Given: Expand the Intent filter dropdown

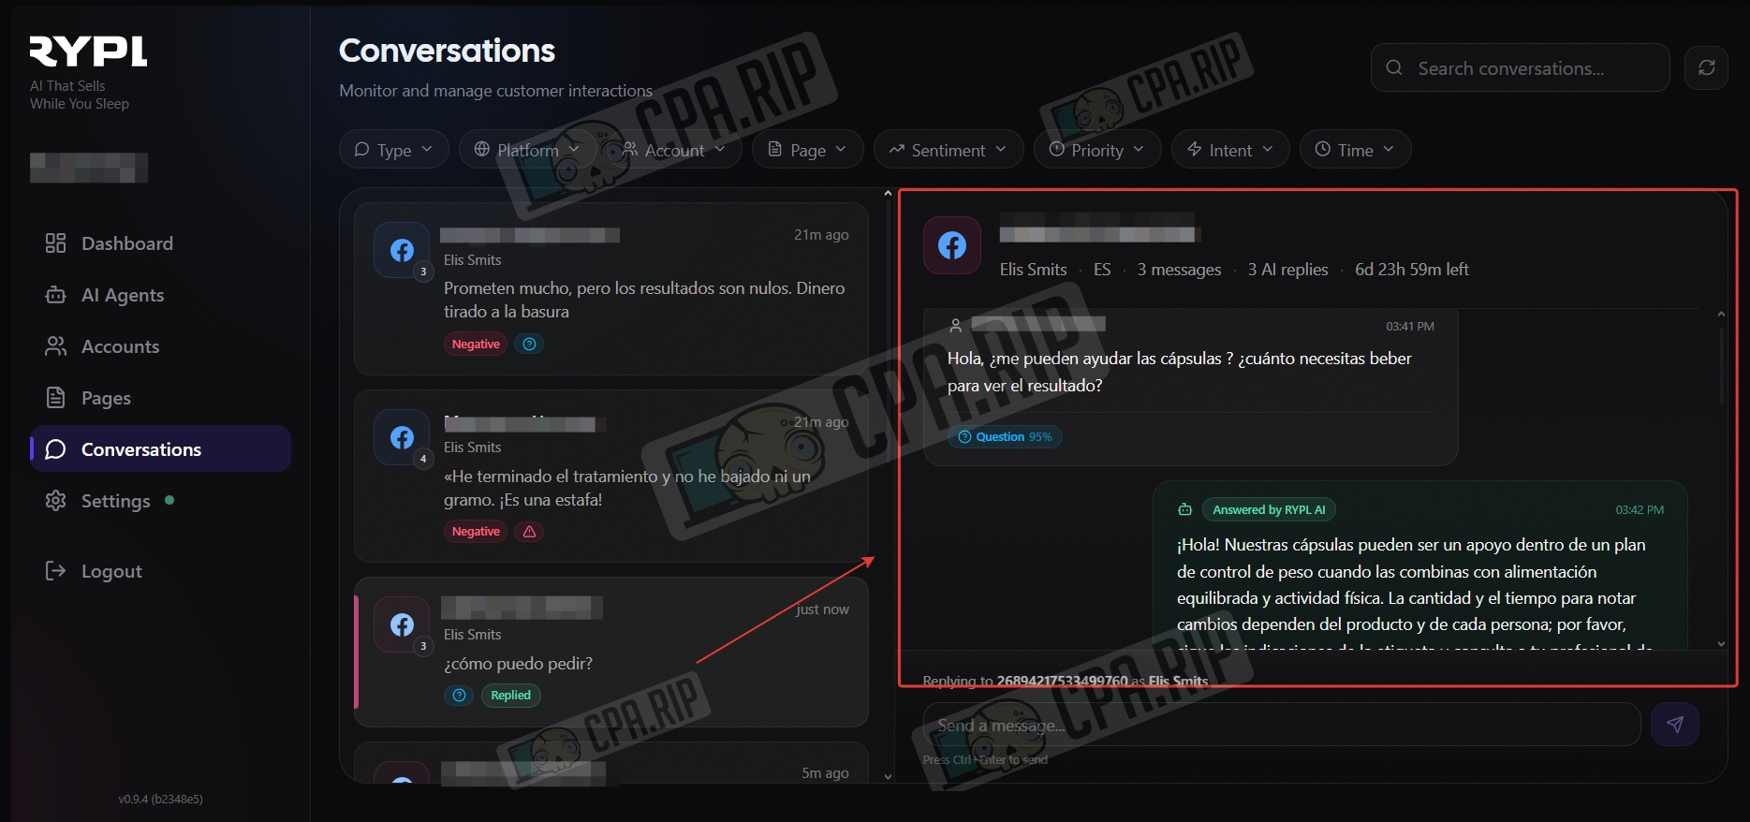Looking at the screenshot, I should [x=1230, y=150].
